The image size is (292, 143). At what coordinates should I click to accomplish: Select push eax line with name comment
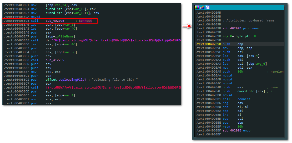pyautogui.click(x=236, y=87)
